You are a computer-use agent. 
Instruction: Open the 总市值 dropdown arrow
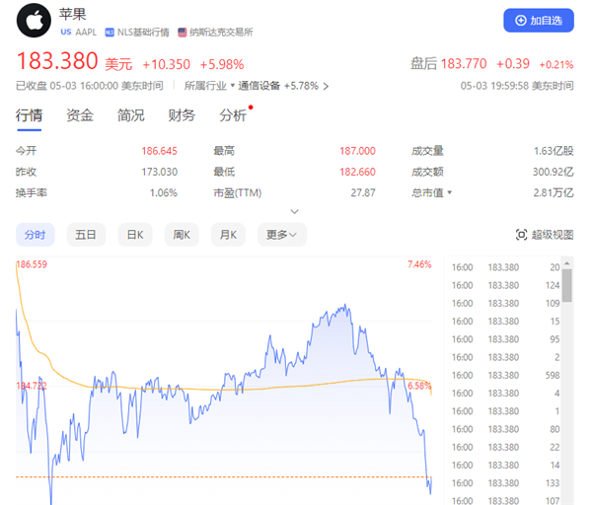click(x=450, y=193)
